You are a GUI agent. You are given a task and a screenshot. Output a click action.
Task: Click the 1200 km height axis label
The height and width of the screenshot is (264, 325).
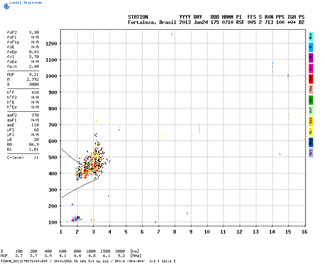[x=51, y=44]
